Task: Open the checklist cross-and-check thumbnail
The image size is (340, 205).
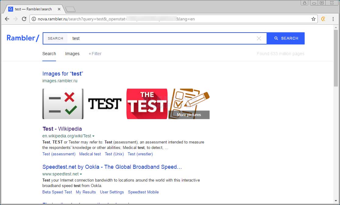Action: click(x=63, y=104)
